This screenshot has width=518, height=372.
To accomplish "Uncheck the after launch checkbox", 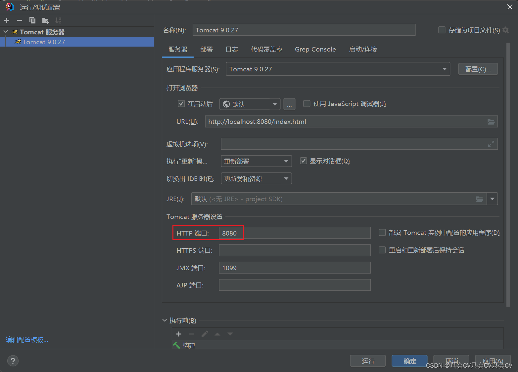I will click(181, 104).
